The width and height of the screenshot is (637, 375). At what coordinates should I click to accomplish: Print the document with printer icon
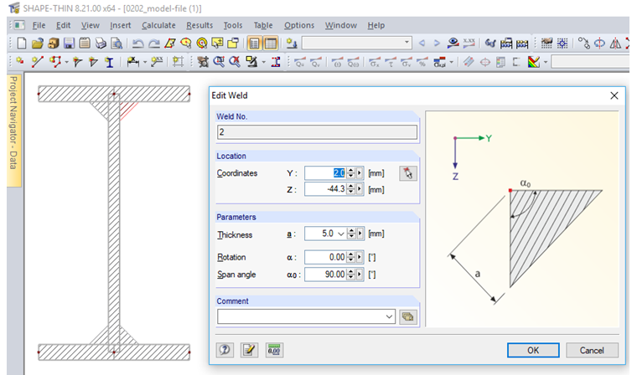click(101, 43)
